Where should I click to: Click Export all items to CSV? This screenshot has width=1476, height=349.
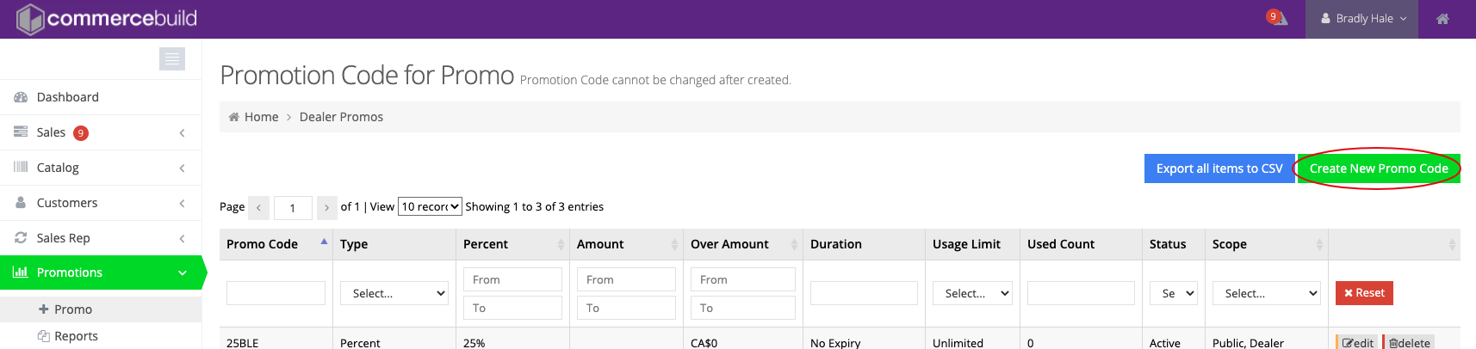1219,168
